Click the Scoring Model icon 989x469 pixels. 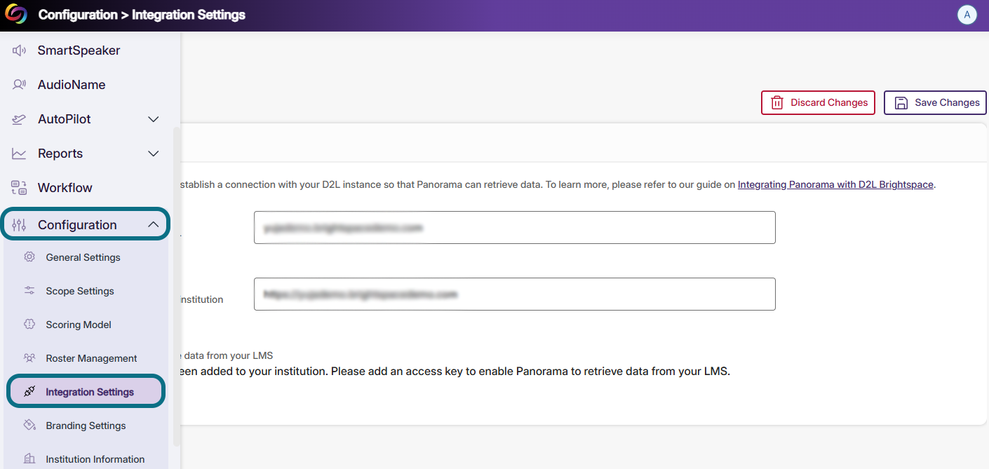pyautogui.click(x=29, y=325)
